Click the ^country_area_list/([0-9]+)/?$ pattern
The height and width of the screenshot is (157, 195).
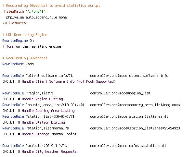pos(55,105)
